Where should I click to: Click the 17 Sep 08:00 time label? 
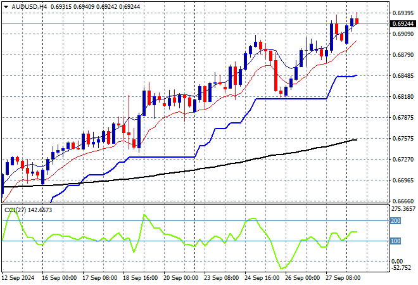[x=99, y=278]
